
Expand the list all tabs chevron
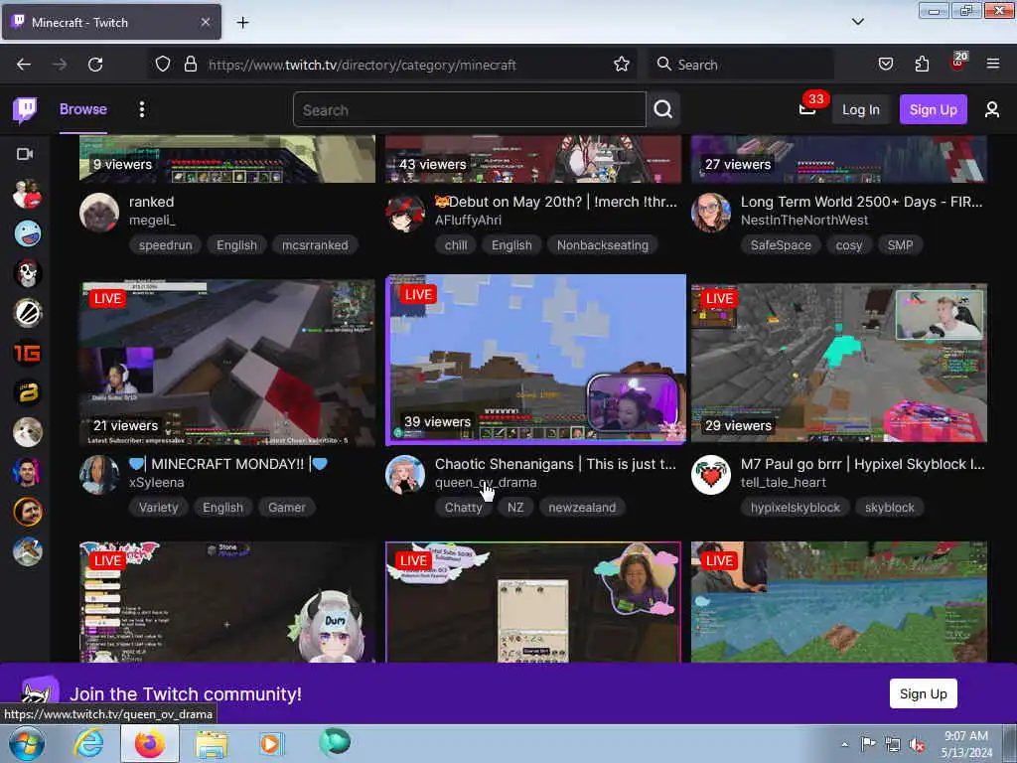(857, 22)
